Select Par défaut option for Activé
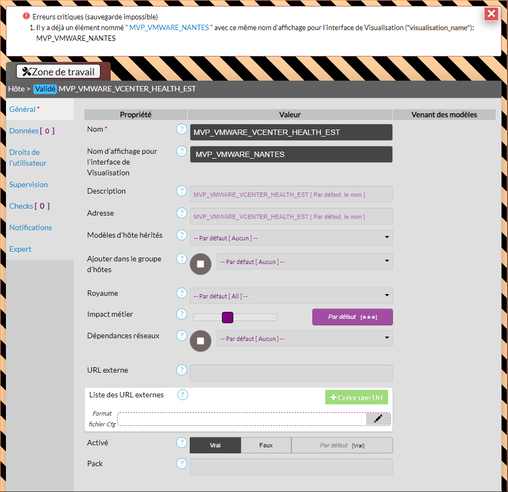Image resolution: width=508 pixels, height=492 pixels. tap(342, 445)
